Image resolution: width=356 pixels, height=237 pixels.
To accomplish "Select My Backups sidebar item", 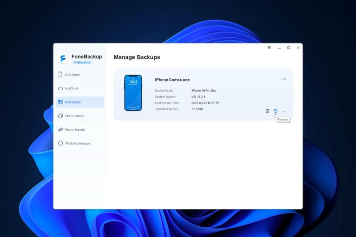I will coord(80,102).
